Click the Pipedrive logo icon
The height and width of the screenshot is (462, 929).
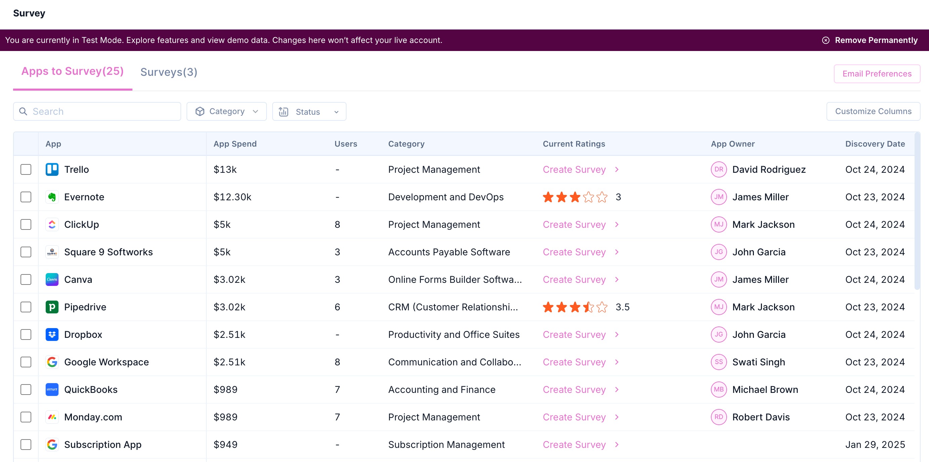point(52,307)
